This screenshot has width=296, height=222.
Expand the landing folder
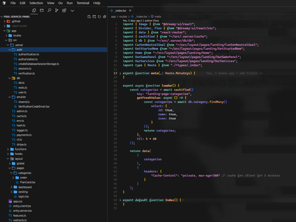pyautogui.click(x=11, y=192)
